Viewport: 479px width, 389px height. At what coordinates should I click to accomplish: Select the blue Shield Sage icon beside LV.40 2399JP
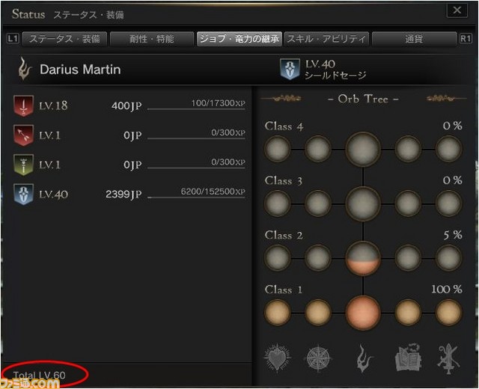coord(23,194)
